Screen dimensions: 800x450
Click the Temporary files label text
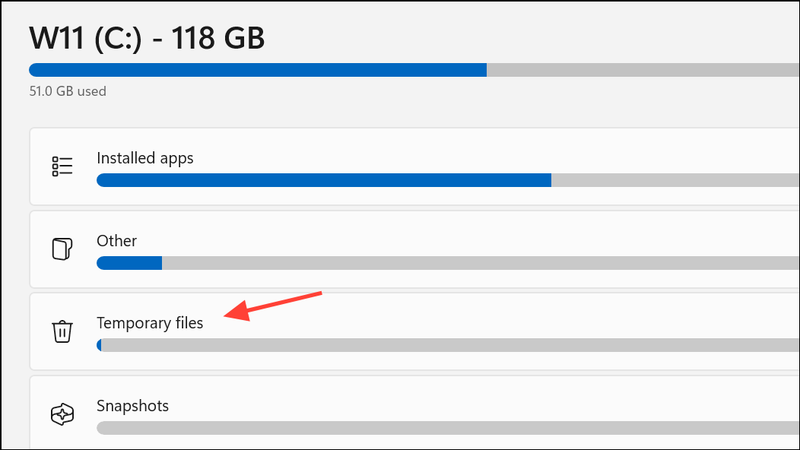(x=150, y=322)
